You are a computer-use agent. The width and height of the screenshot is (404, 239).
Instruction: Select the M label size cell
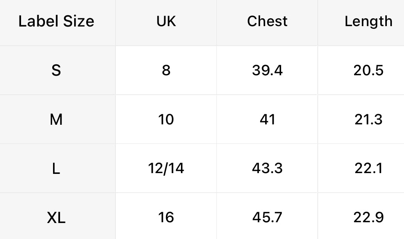coord(56,119)
